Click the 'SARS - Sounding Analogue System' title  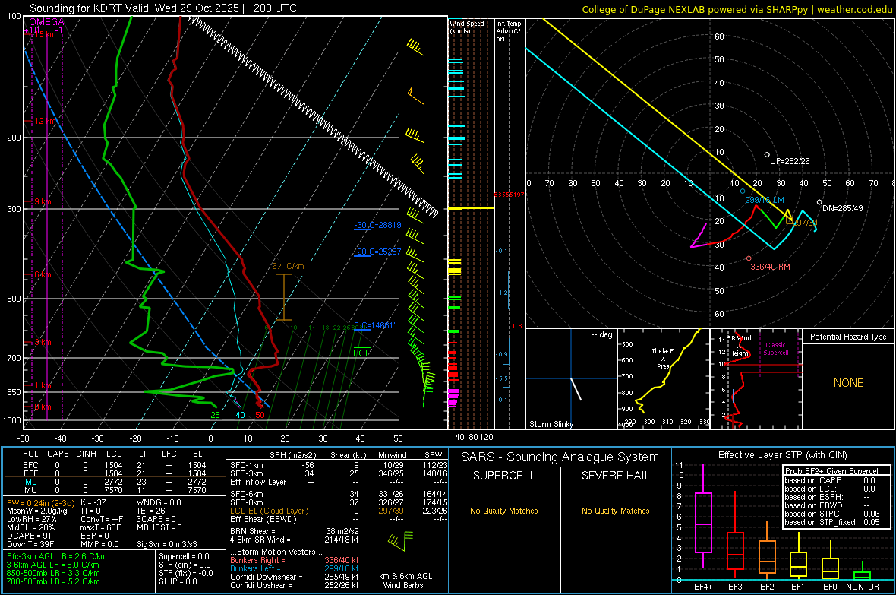560,457
